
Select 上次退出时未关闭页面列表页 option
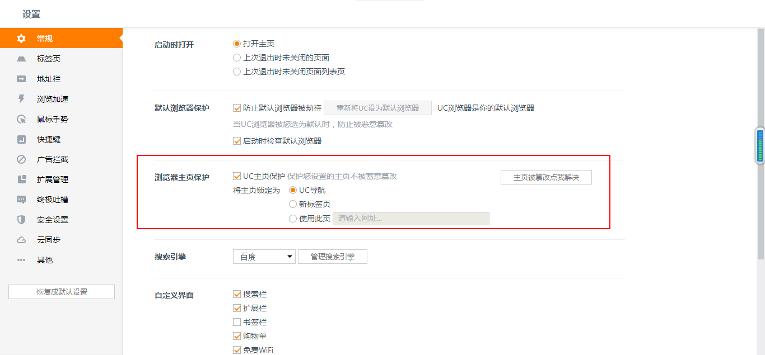[237, 72]
